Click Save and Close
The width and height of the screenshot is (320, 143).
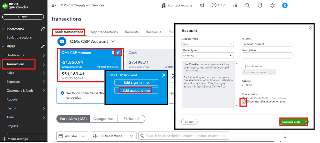click(291, 122)
